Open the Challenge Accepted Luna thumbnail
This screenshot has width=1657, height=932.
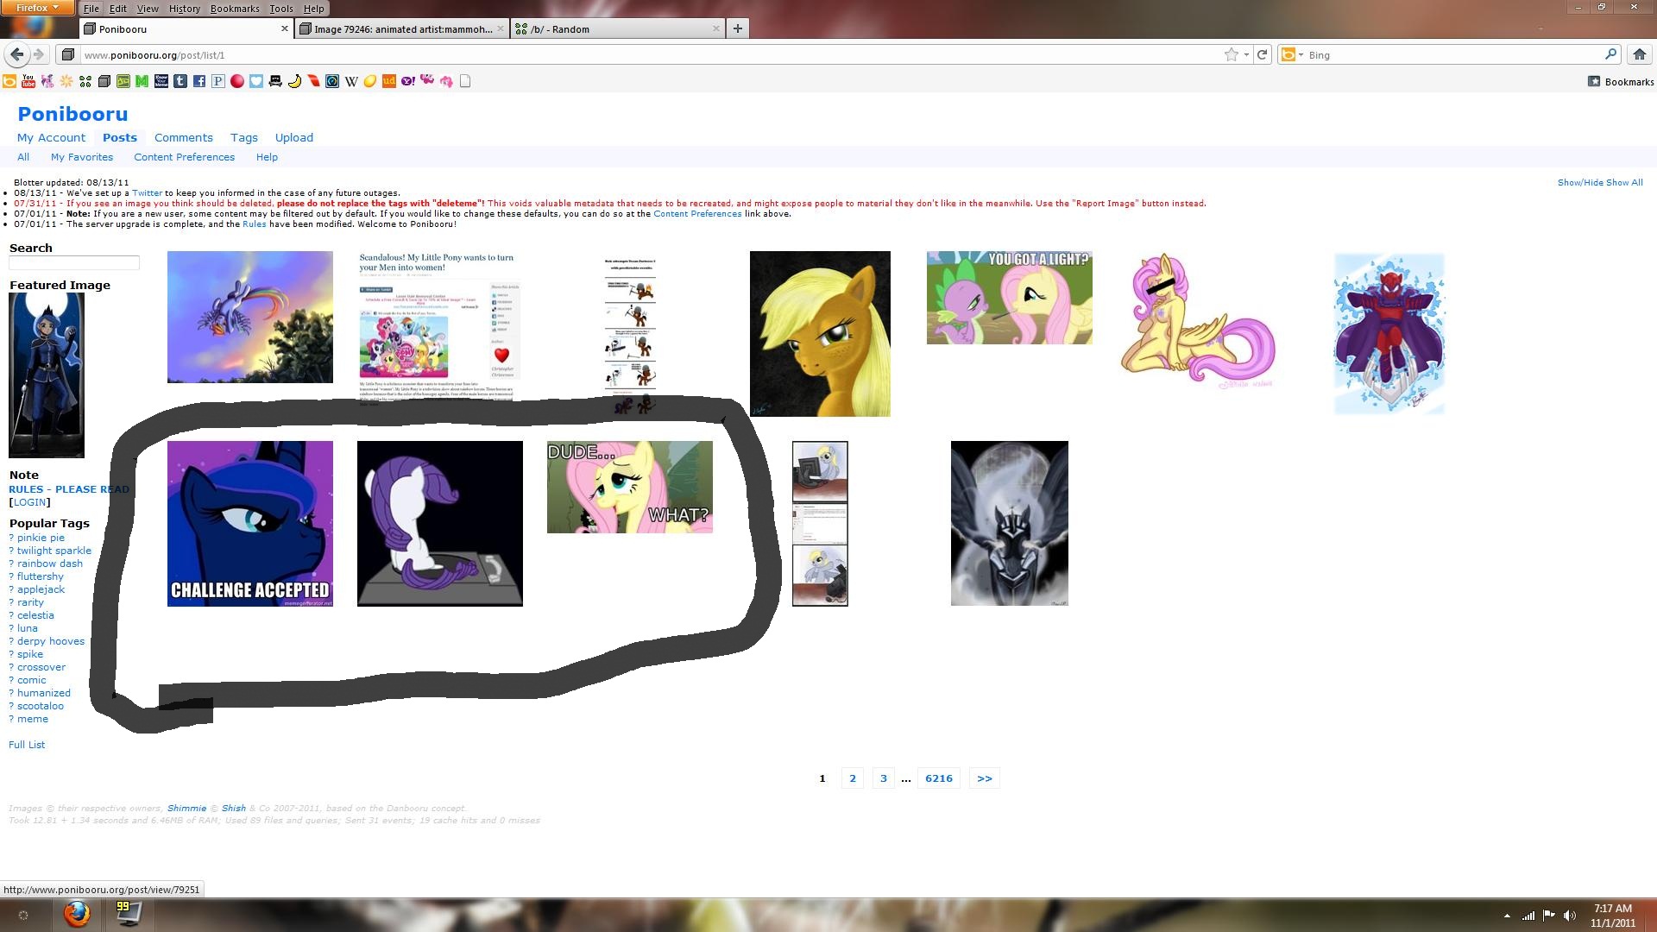[x=249, y=523]
